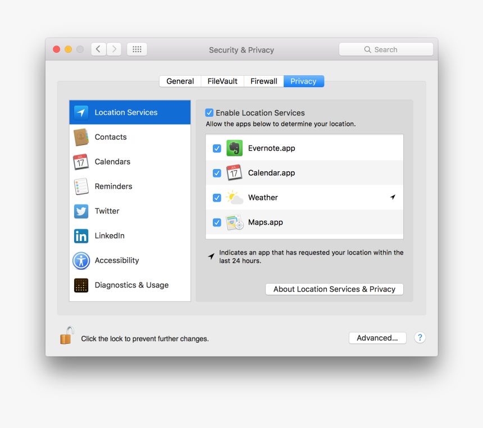Toggle the Evernote.app location checkbox
The width and height of the screenshot is (483, 428).
tap(217, 148)
